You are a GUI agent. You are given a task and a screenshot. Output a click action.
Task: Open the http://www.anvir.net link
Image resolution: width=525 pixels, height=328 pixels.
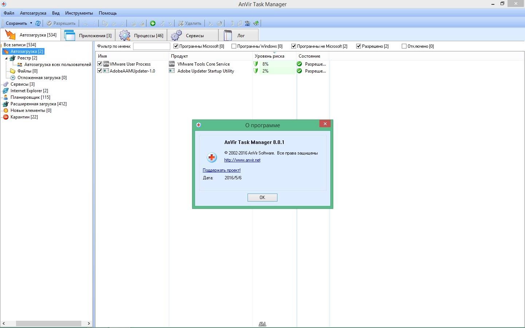(x=242, y=160)
